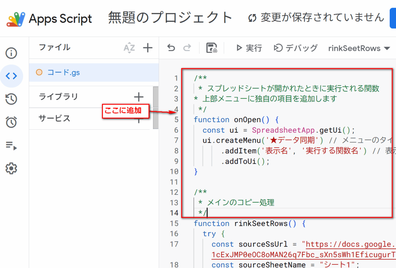Click the 無題のプロジェクト project title

click(x=171, y=18)
